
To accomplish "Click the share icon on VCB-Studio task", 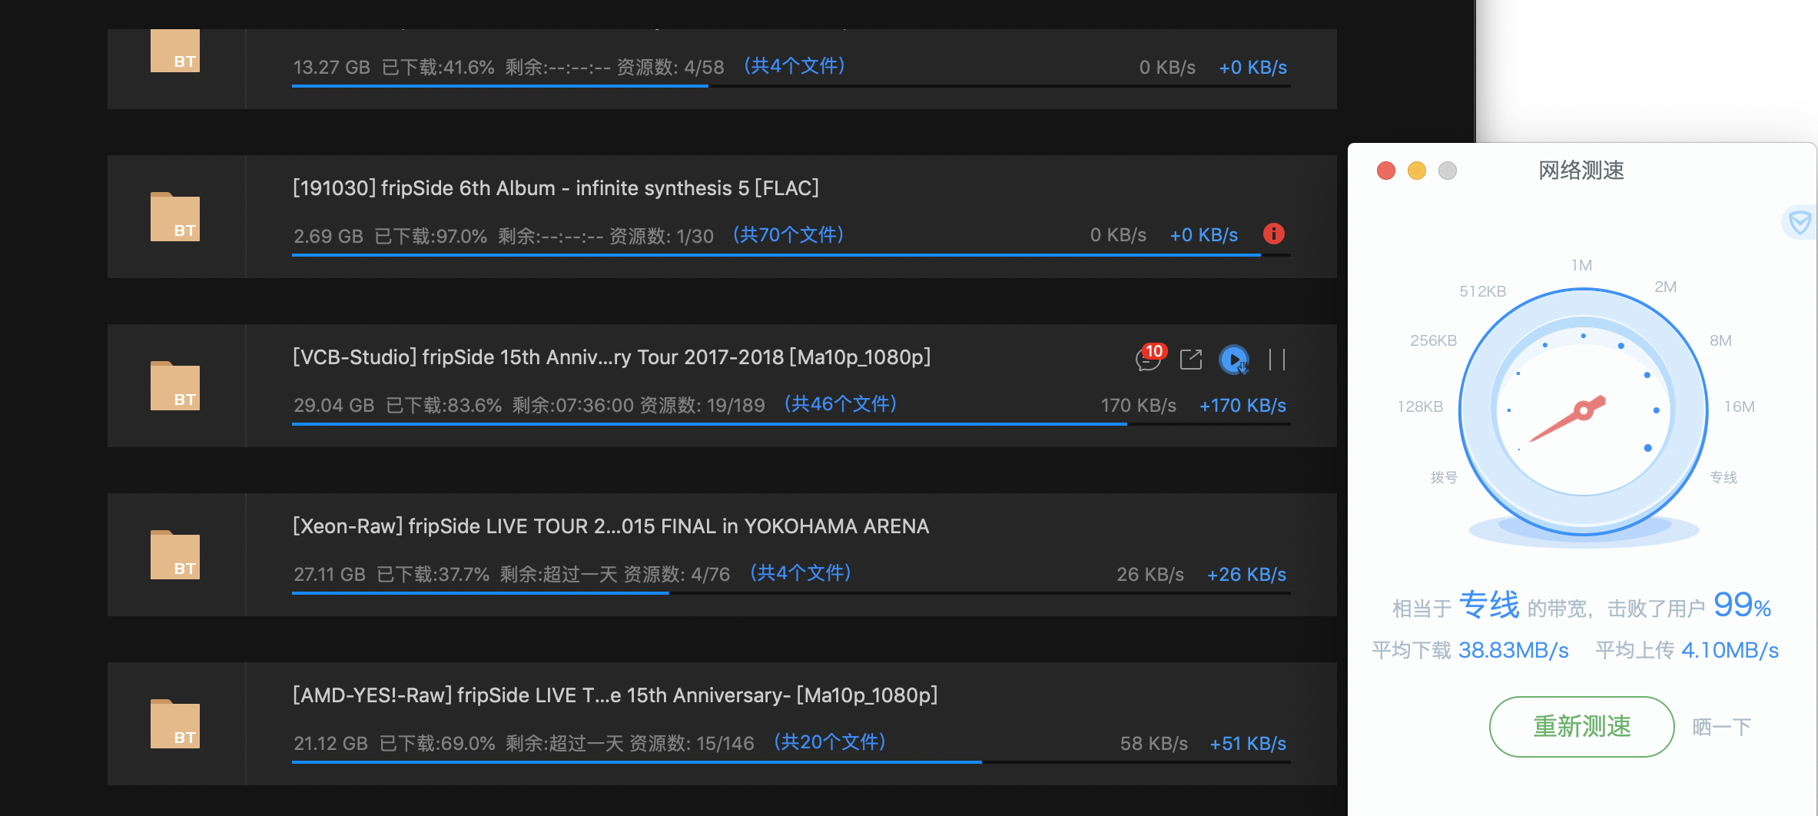I will pyautogui.click(x=1190, y=359).
